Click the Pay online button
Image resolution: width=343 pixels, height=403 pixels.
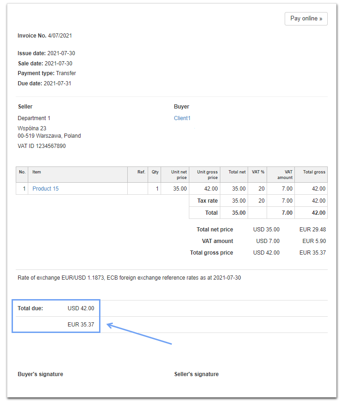306,19
